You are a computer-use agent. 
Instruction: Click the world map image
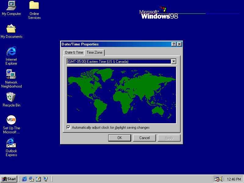[x=121, y=95]
